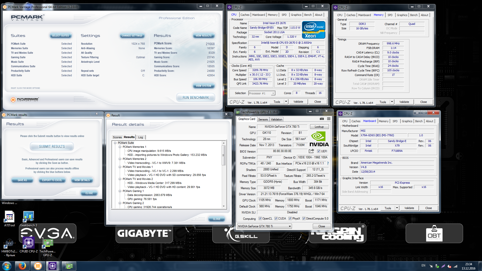The width and height of the screenshot is (482, 271).
Task: Click the volume icon in the system tray
Action: [x=449, y=266]
